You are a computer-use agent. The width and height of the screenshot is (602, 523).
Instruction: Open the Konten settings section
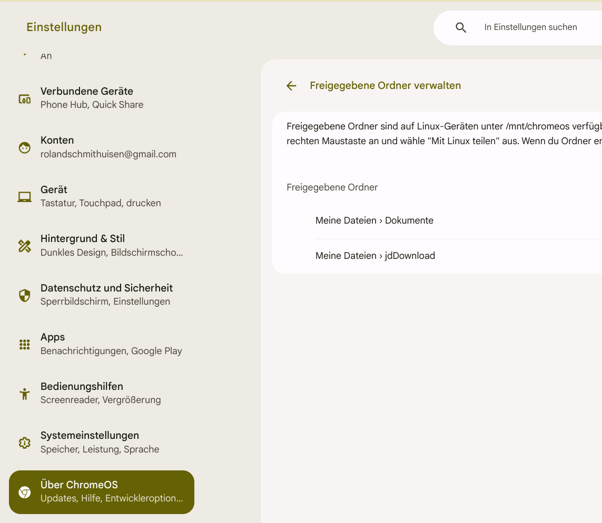pos(108,147)
